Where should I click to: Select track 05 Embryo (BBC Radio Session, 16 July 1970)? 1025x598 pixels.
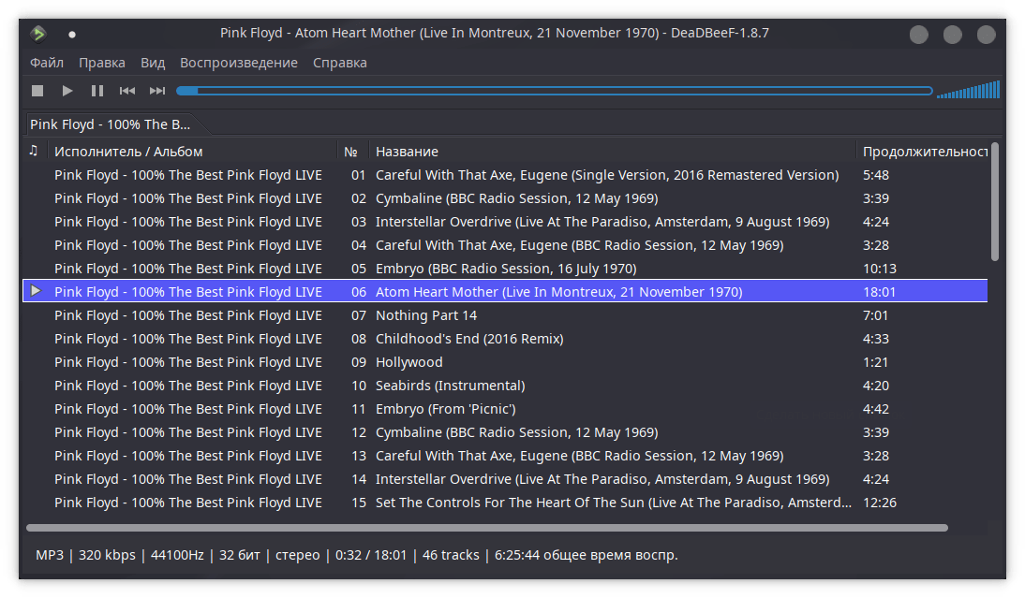point(505,269)
